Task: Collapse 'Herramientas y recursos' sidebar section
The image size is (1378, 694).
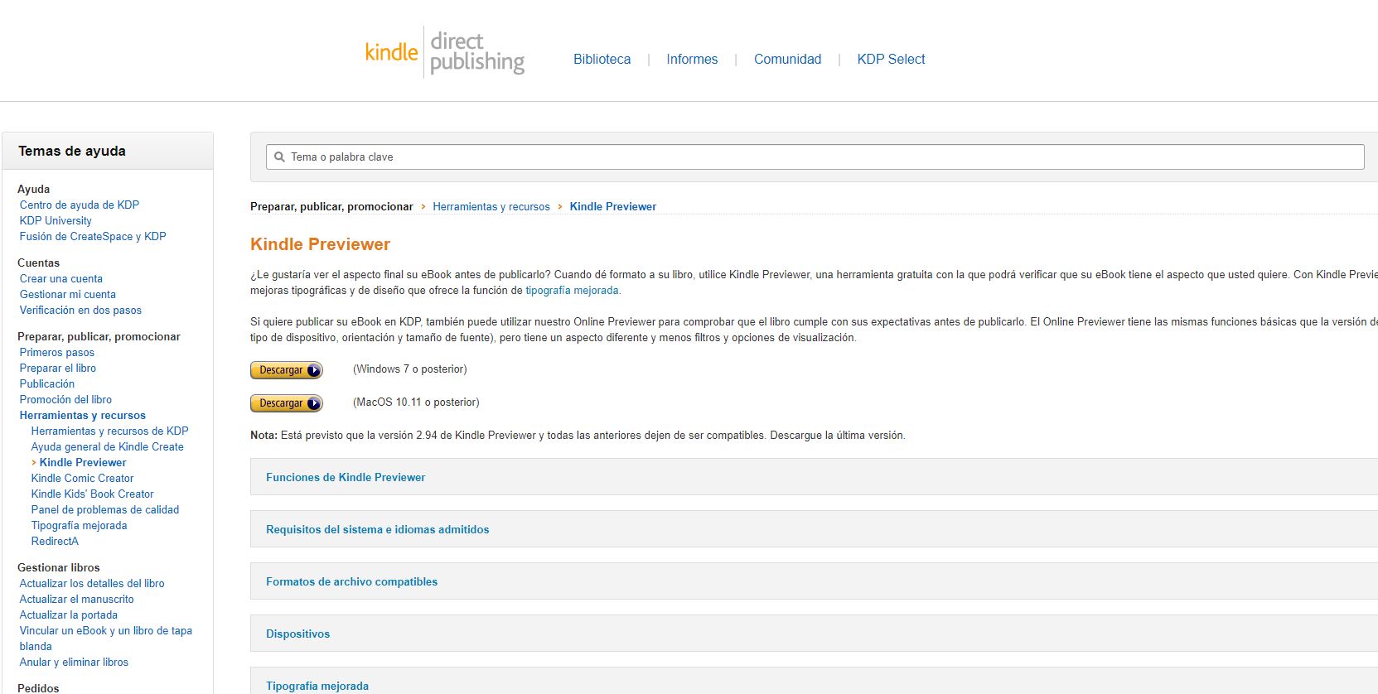Action: point(83,415)
